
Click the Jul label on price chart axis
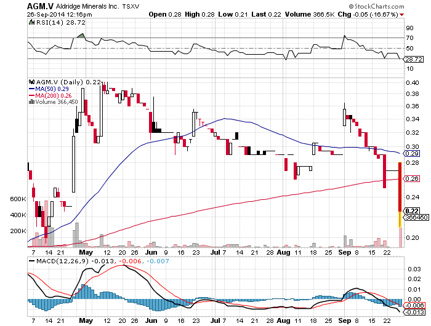(x=216, y=252)
